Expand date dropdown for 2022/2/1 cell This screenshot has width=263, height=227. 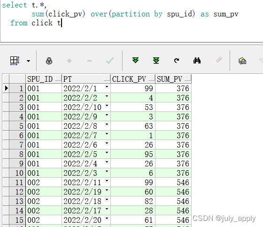point(107,87)
